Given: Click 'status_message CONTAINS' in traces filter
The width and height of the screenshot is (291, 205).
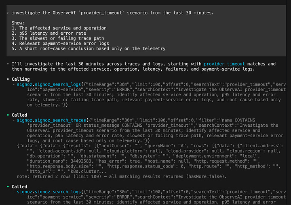Looking at the screenshot, I should [113, 125].
